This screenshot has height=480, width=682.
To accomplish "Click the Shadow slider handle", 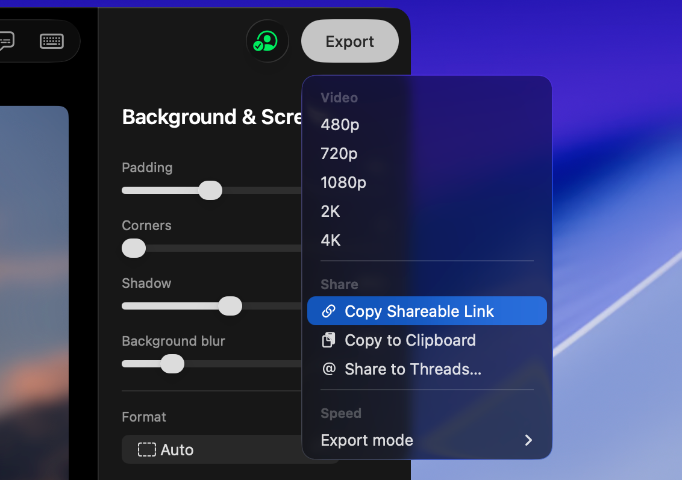I will click(230, 306).
